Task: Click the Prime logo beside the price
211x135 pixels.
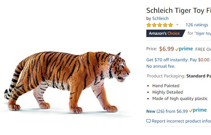Action: (184, 49)
